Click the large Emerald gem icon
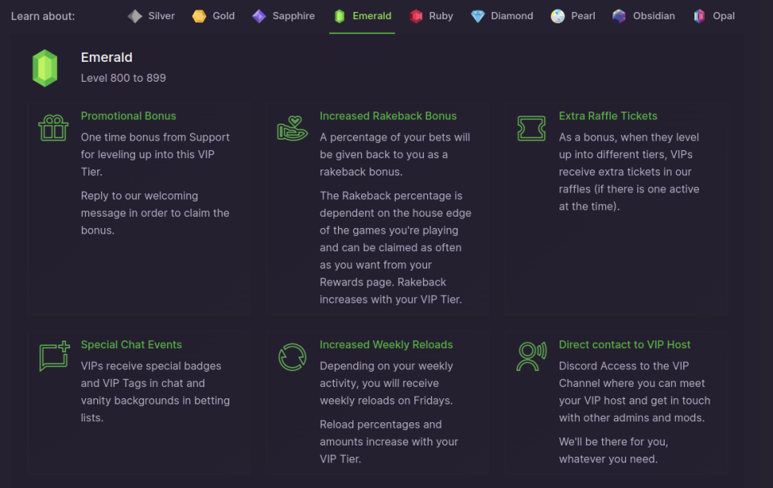 (45, 67)
